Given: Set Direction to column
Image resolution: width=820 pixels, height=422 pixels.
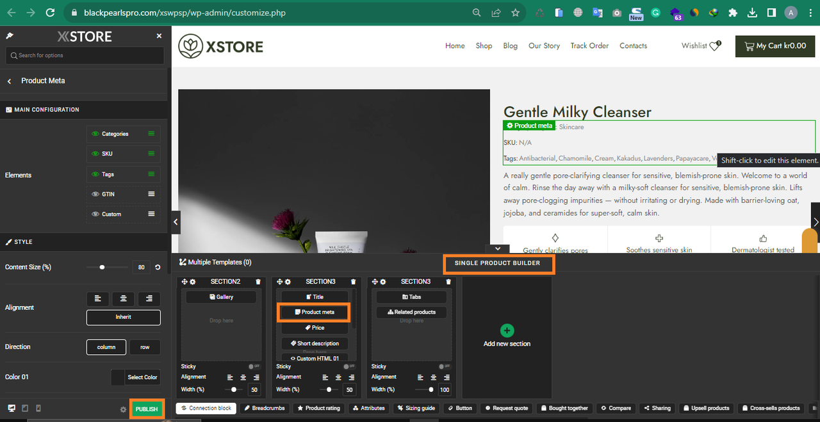Looking at the screenshot, I should 106,347.
